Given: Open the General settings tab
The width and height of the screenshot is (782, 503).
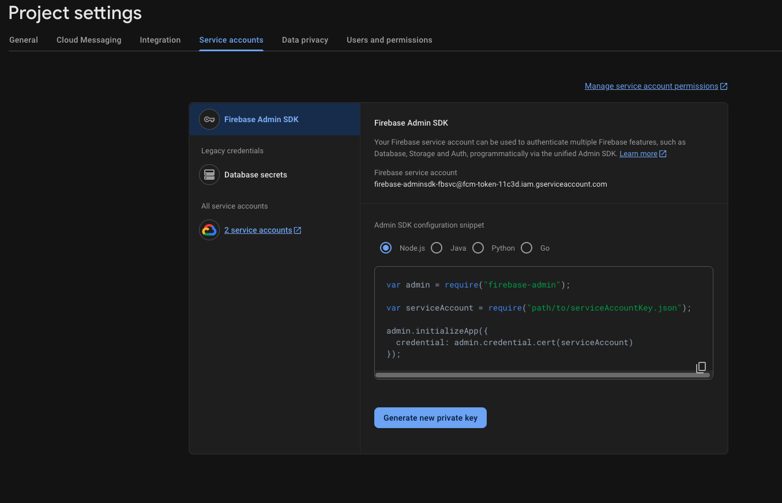Looking at the screenshot, I should [24, 40].
